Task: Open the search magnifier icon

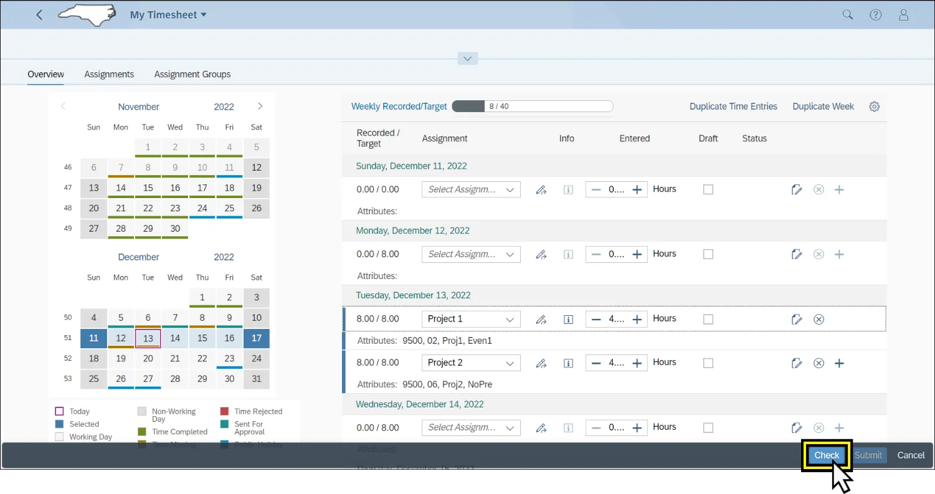Action: pyautogui.click(x=847, y=15)
